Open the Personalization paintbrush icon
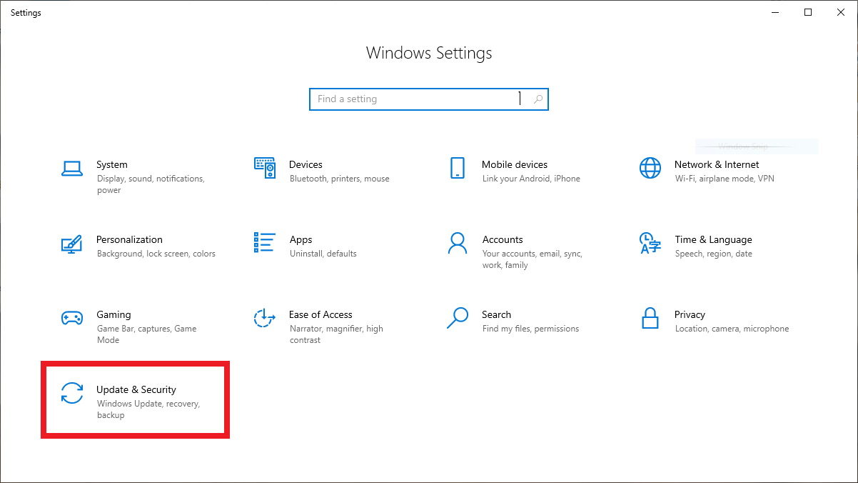Screen dimensions: 858x483 pyautogui.click(x=72, y=244)
